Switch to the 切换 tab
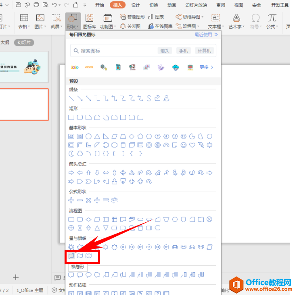Image resolution: width=295 pixels, height=296 pixels. click(x=154, y=5)
